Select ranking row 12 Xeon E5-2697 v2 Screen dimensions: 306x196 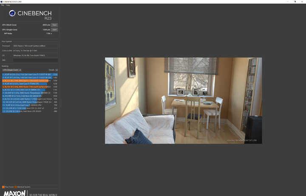30,108
